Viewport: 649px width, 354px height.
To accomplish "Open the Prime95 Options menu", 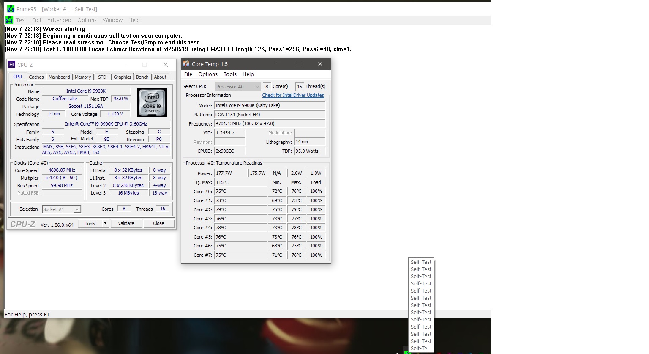I will coord(87,20).
